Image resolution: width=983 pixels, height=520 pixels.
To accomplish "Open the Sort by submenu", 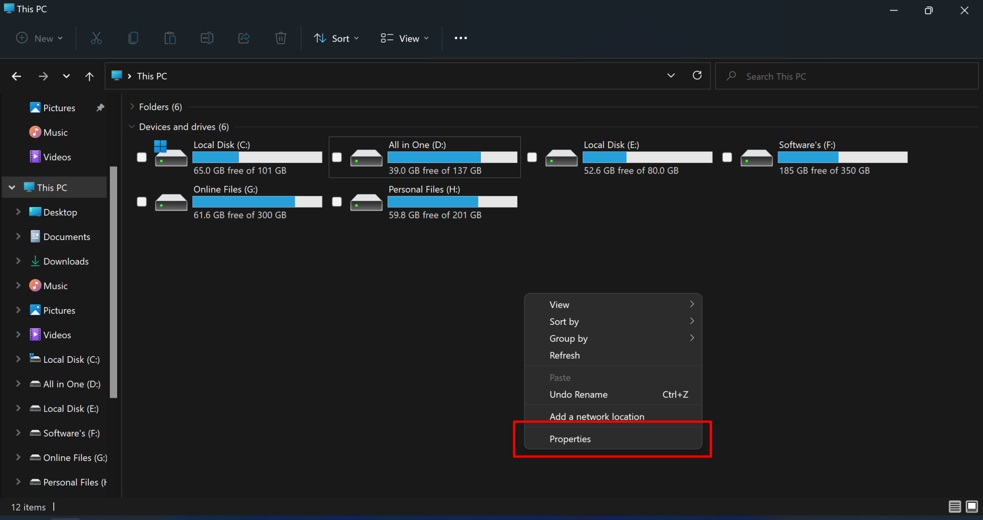I will pyautogui.click(x=564, y=322).
